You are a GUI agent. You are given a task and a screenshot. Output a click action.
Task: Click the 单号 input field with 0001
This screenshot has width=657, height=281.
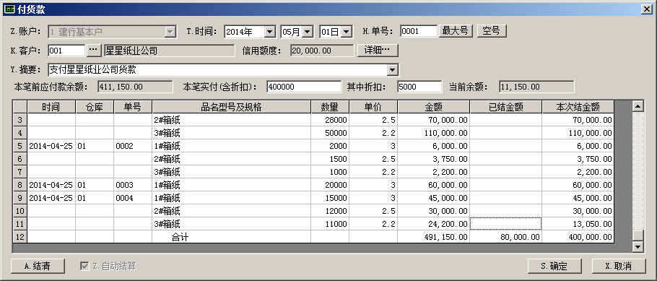pos(419,31)
